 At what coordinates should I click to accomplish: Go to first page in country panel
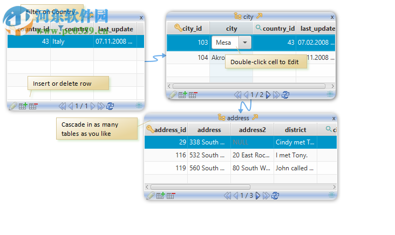click(x=62, y=106)
